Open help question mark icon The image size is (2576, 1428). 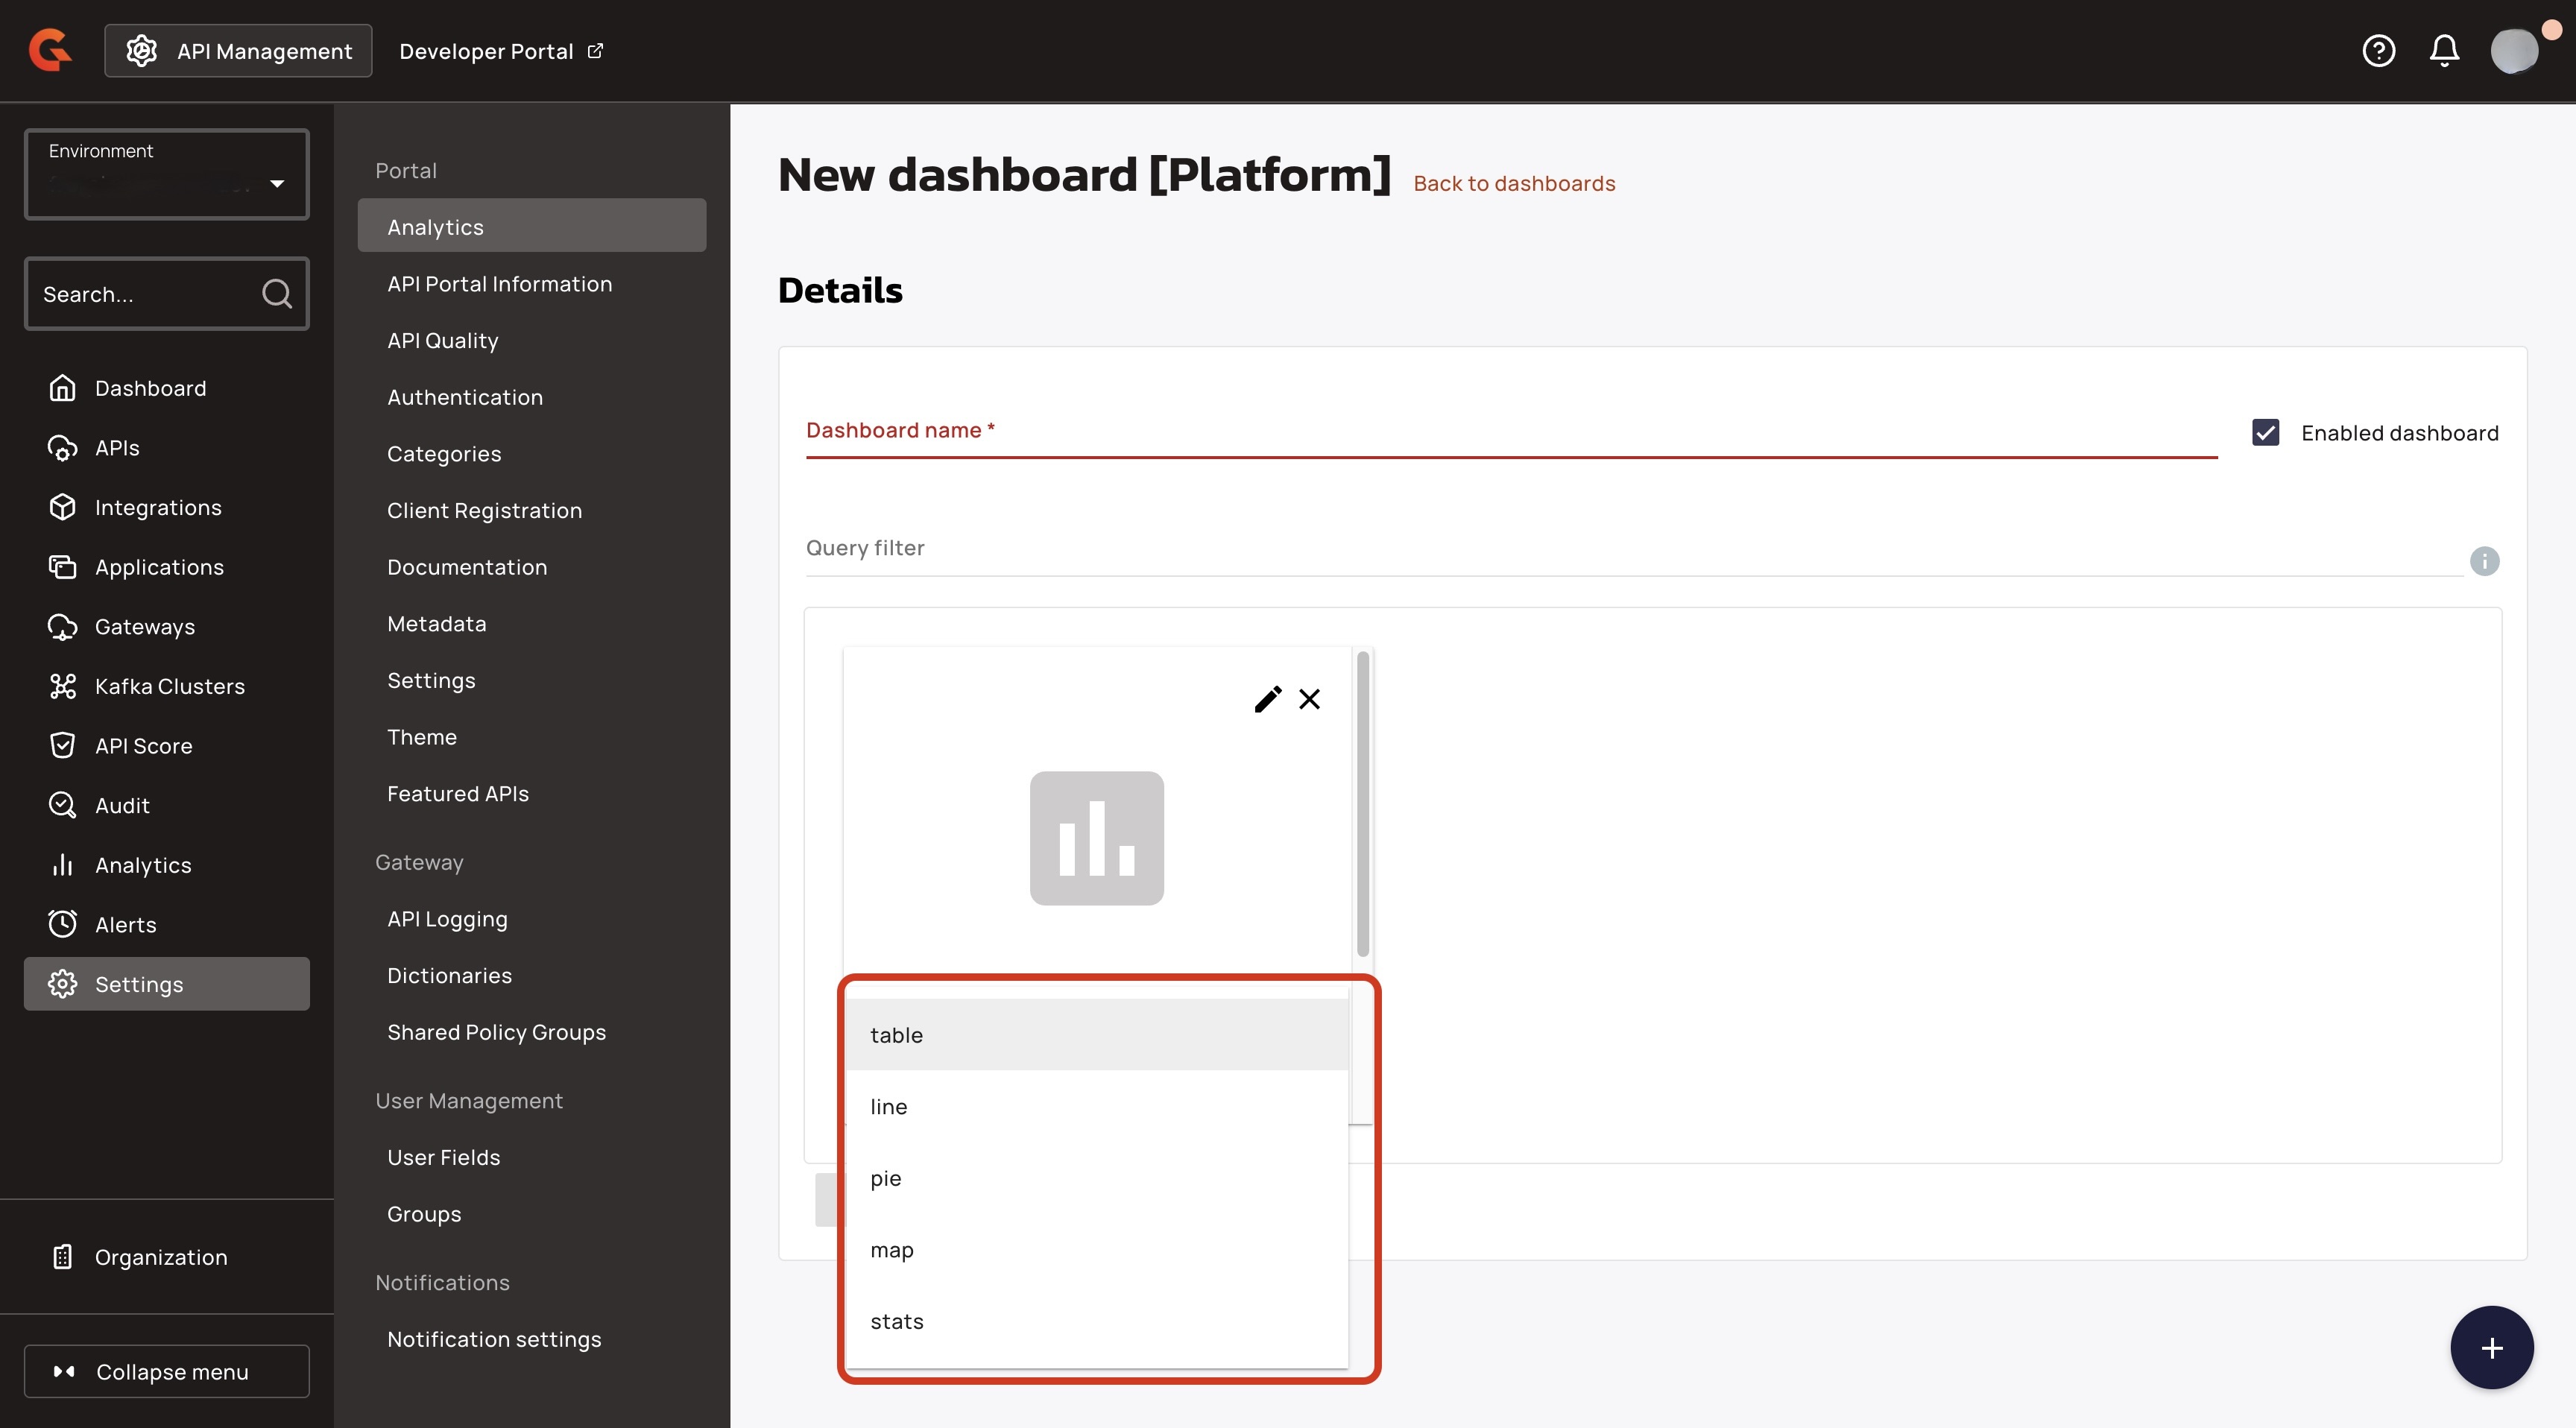(x=2378, y=50)
